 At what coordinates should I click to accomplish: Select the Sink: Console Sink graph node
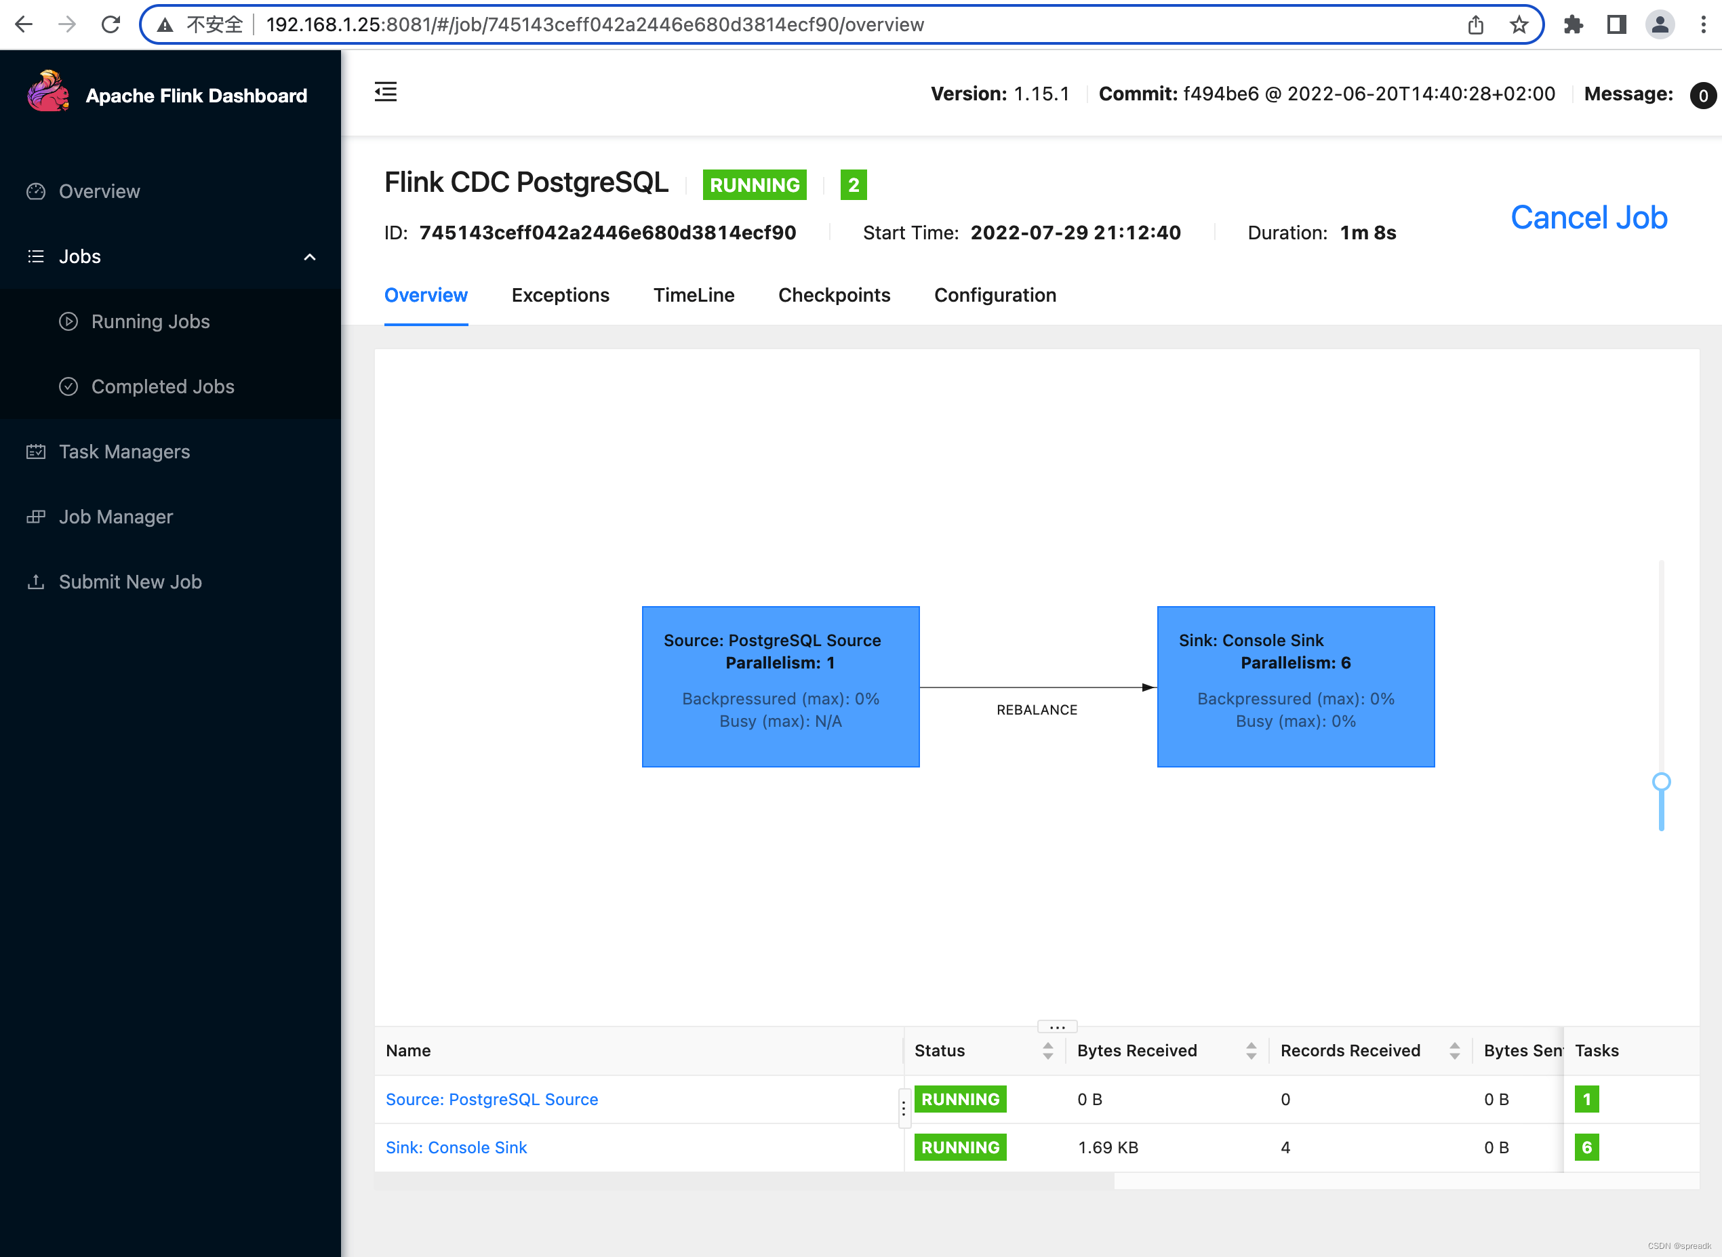tap(1295, 686)
